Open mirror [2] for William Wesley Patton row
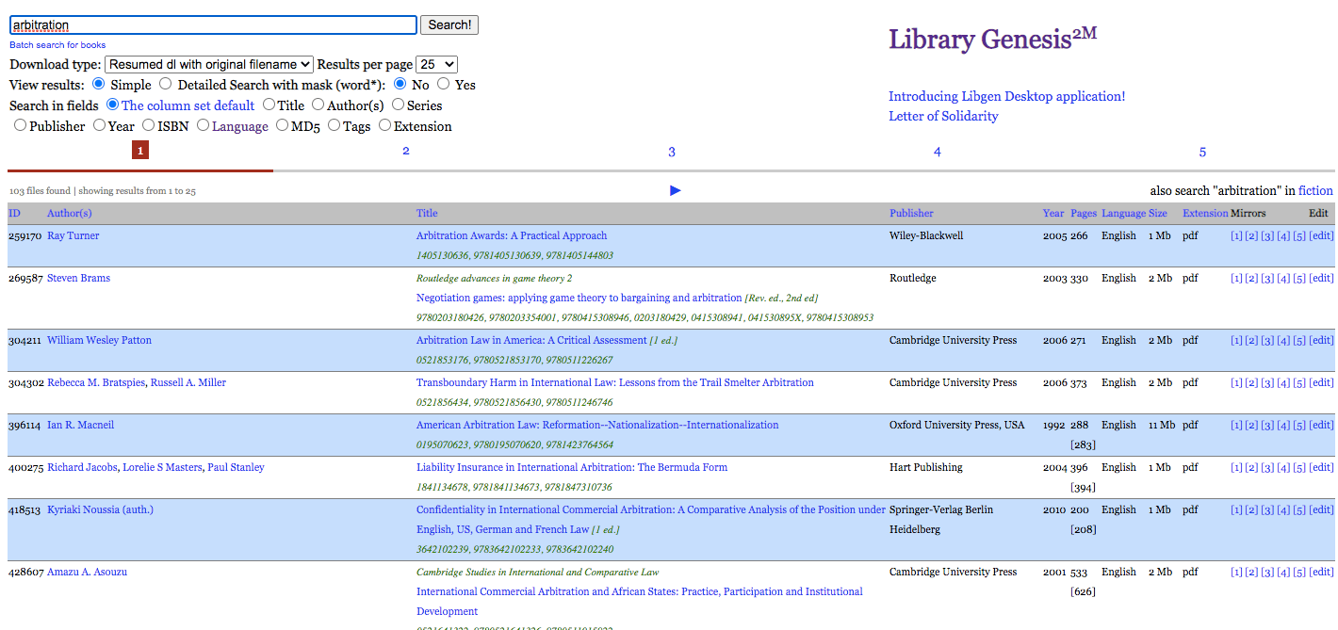The image size is (1338, 630). pyautogui.click(x=1251, y=340)
